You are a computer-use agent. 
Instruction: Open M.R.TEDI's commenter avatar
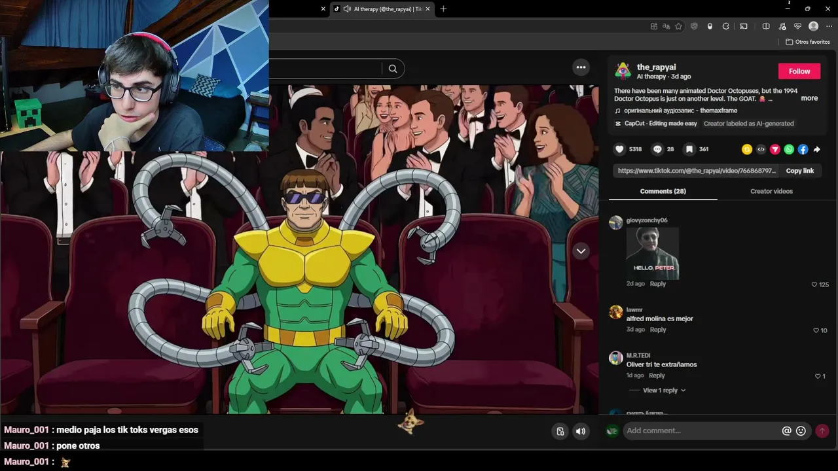615,358
